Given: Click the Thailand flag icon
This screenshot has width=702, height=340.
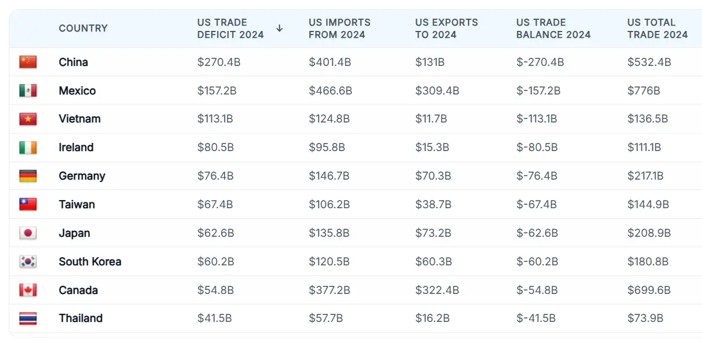Looking at the screenshot, I should click(x=28, y=318).
